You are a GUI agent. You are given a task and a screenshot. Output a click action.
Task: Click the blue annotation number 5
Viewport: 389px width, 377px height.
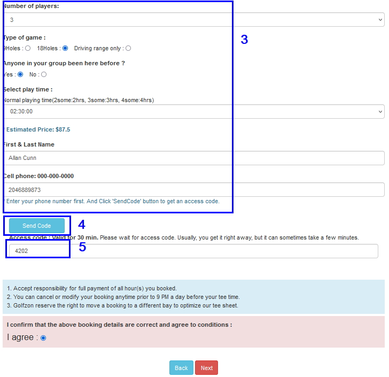pyautogui.click(x=82, y=247)
